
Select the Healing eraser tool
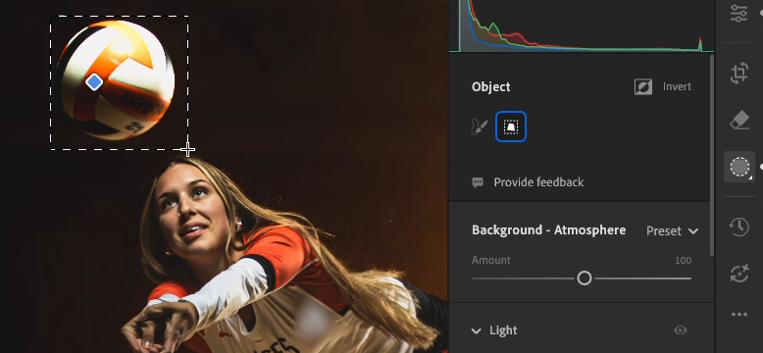point(739,120)
